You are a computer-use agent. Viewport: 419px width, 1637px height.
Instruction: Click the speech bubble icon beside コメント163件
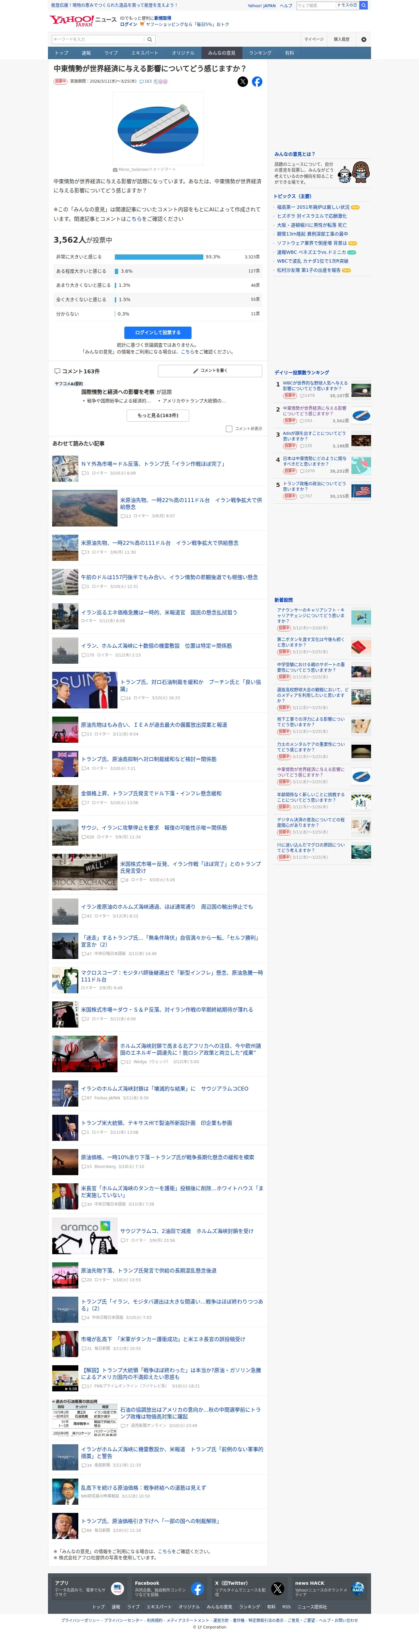point(57,371)
